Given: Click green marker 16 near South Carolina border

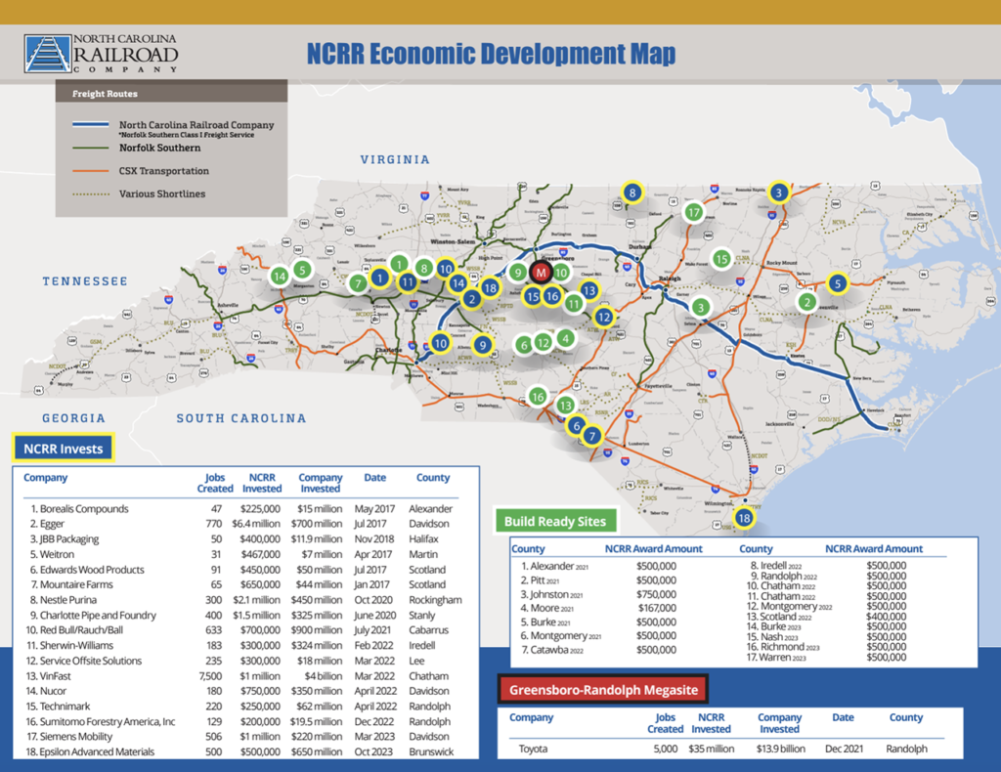Looking at the screenshot, I should click(x=538, y=396).
